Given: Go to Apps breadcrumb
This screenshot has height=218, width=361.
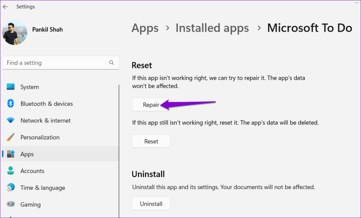Looking at the screenshot, I should coord(145,28).
